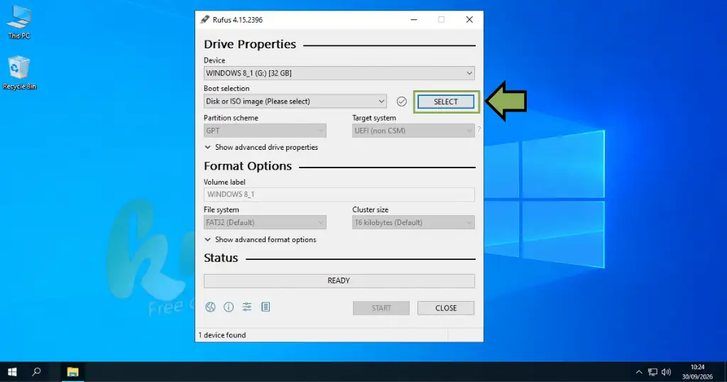Viewport: 727px width, 382px height.
Task: Click the Volume label input field
Action: [339, 195]
